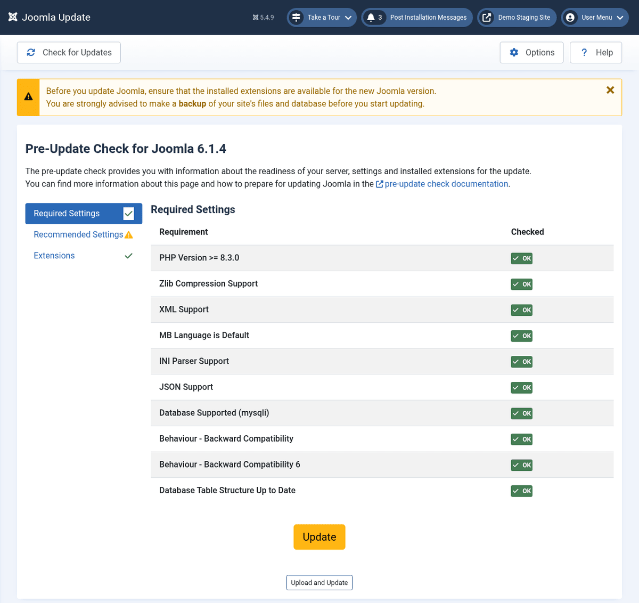Click the Joomla Update page title
Screen dimensions: 639x603
56,17
